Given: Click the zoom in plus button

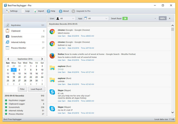Looking at the screenshot, I should (x=169, y=19).
